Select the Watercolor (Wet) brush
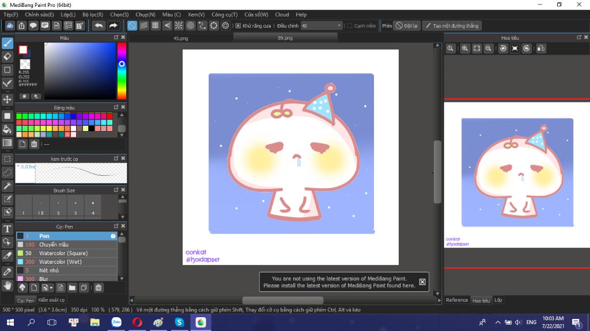 click(x=67, y=262)
